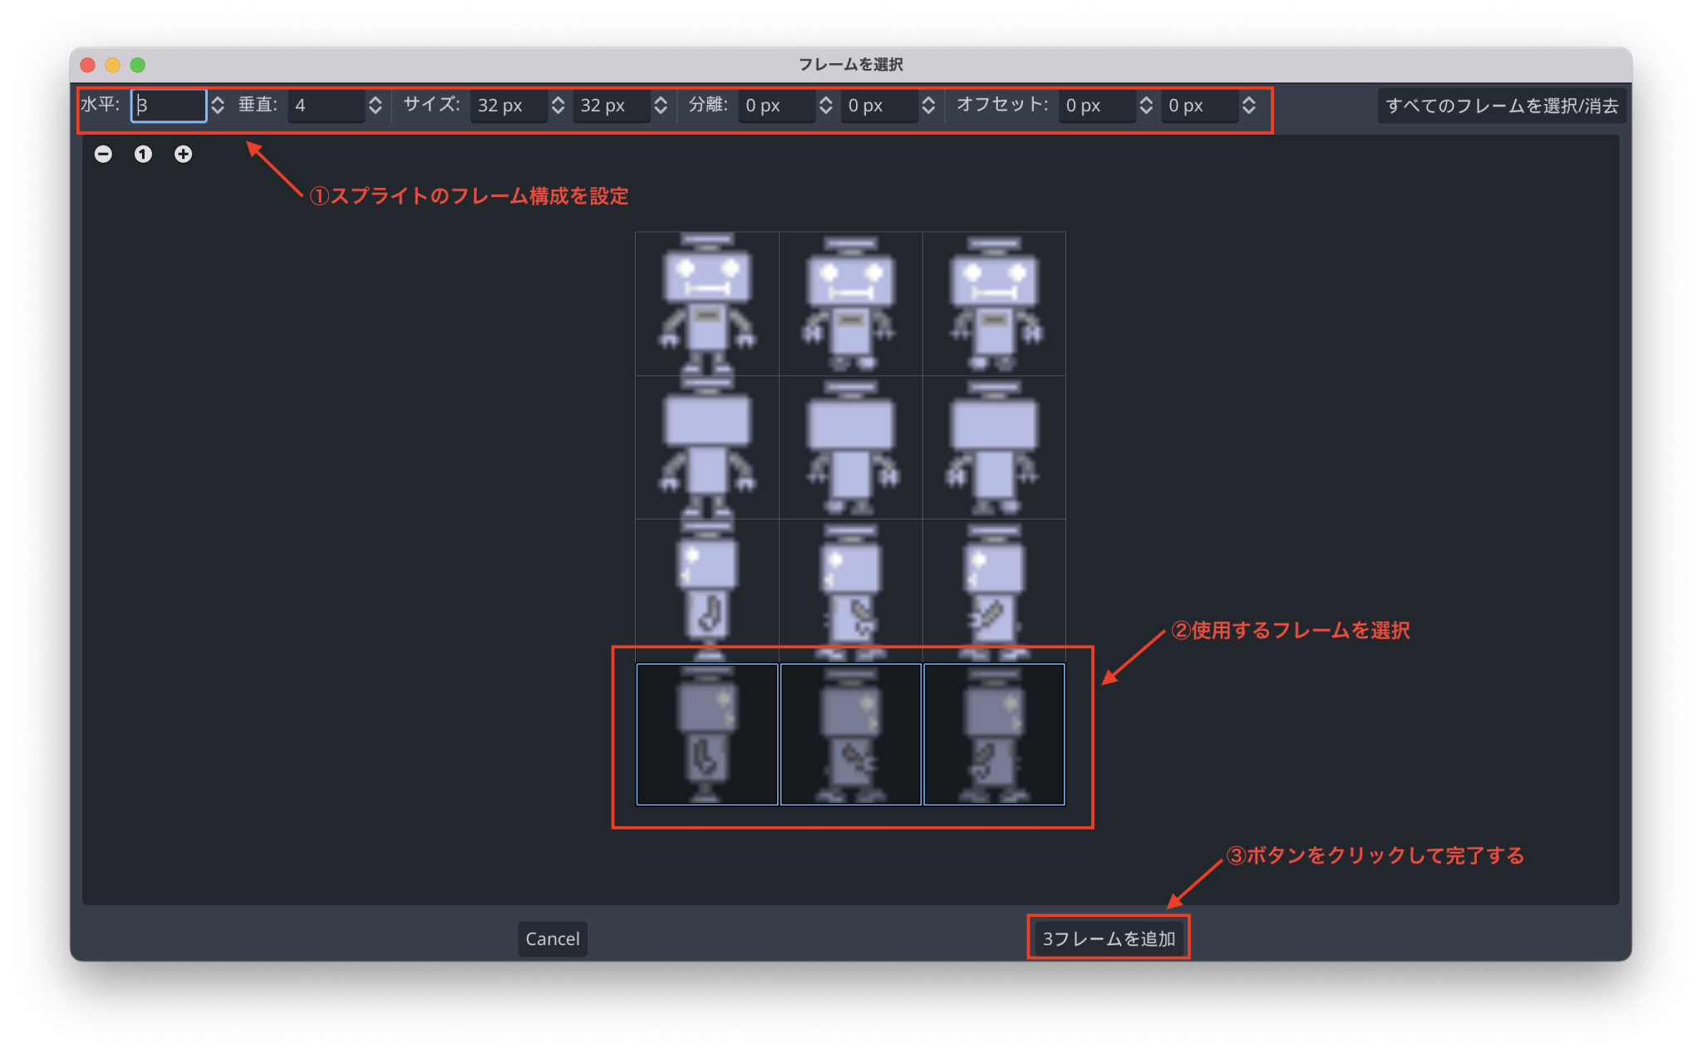Click すべてのフレームを選択/消去 button

(1501, 106)
